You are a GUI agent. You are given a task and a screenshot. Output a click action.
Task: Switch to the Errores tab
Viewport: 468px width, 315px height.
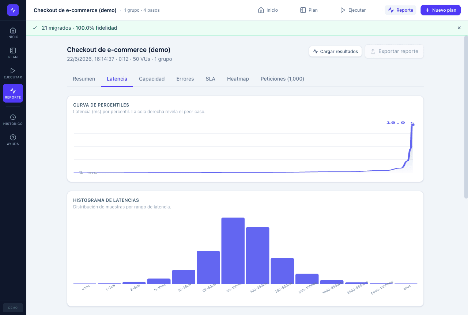tap(185, 79)
